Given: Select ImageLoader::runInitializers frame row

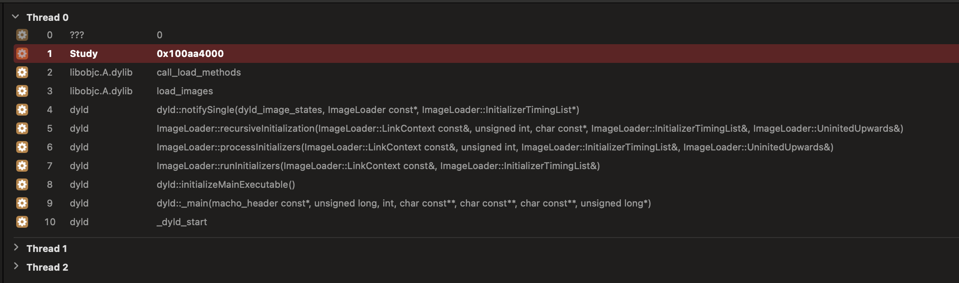Looking at the screenshot, I should (486, 166).
